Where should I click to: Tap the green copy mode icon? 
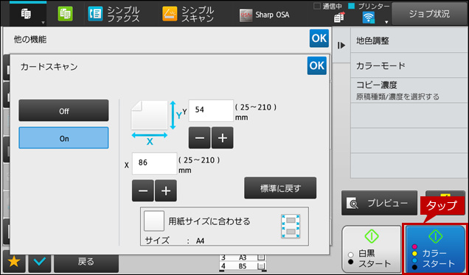coord(65,13)
